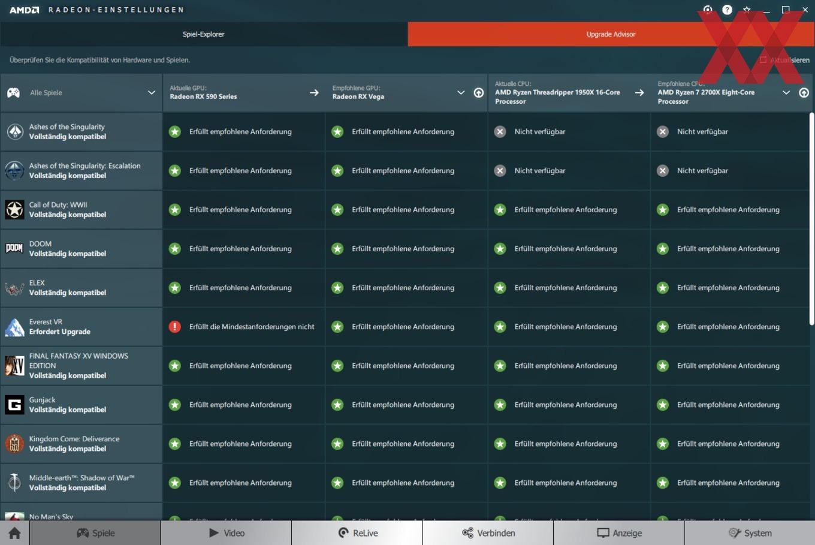
Task: Click the Final Fantasy XV game icon
Action: 14,366
